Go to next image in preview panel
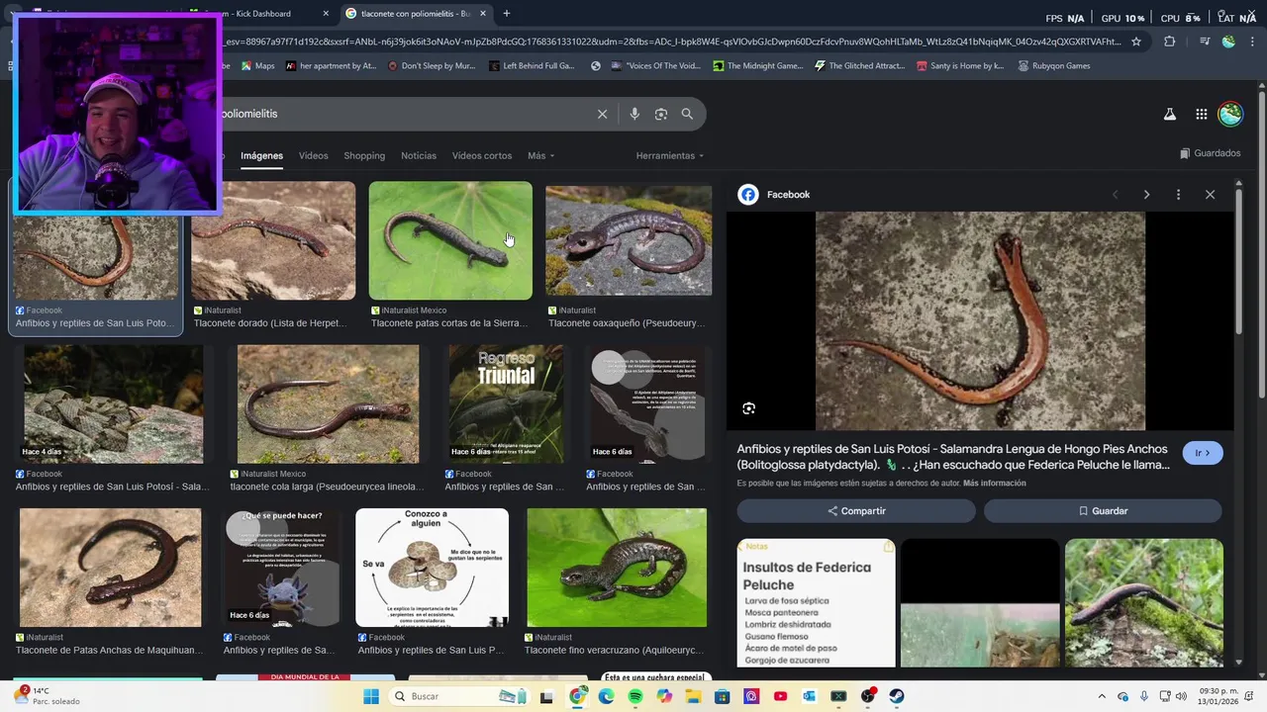 pyautogui.click(x=1146, y=195)
